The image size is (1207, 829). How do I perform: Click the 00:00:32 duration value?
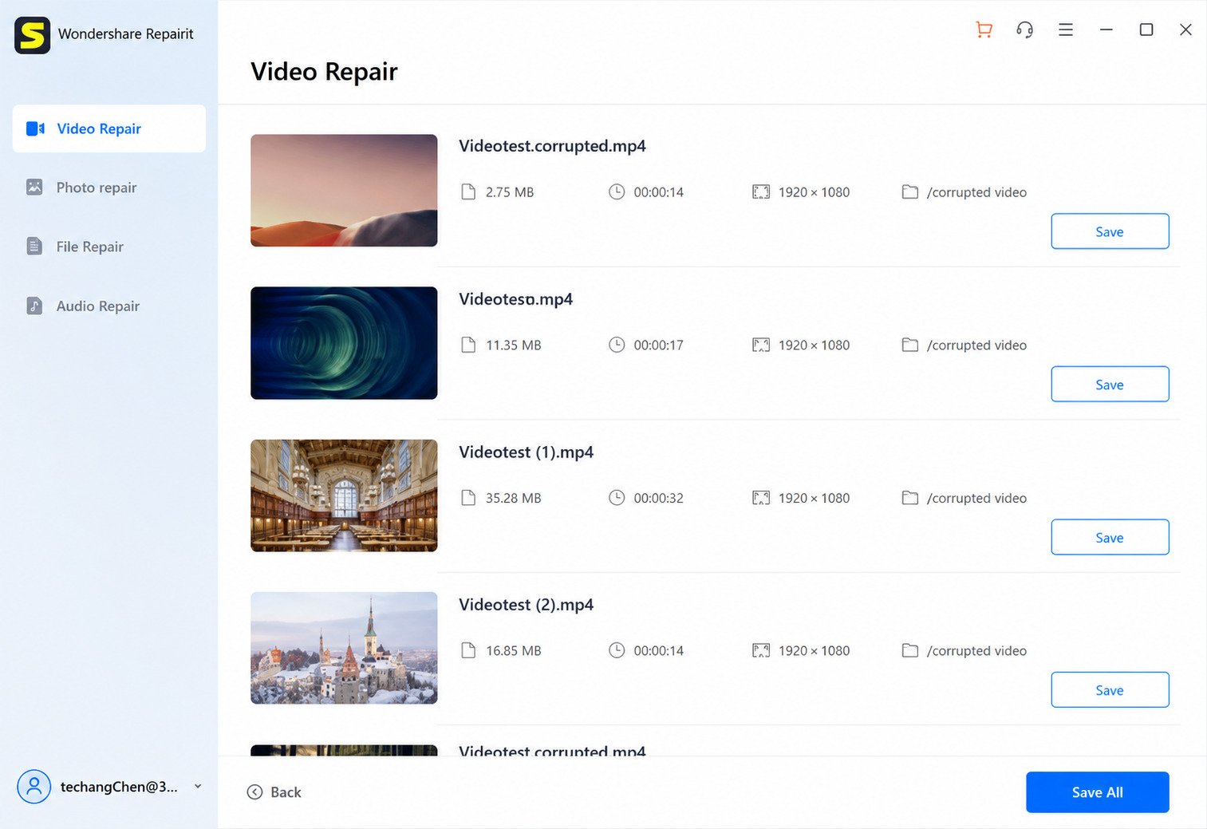659,498
